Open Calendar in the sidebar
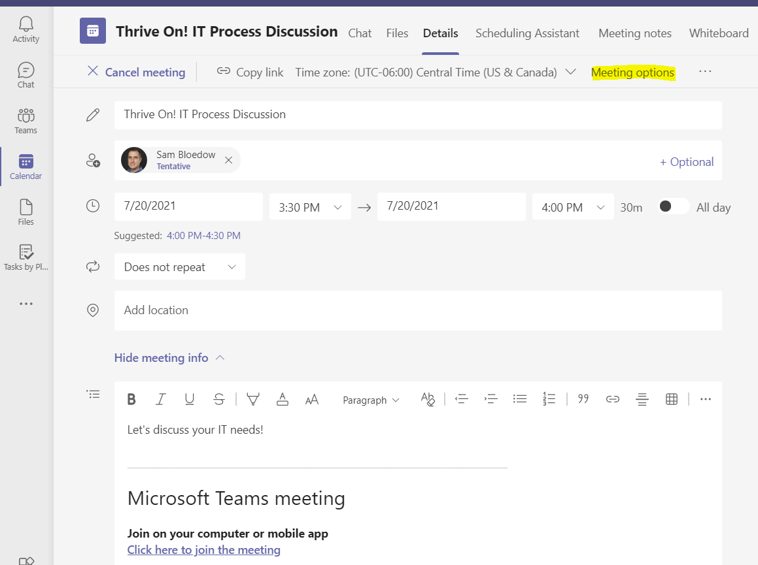This screenshot has width=758, height=565. tap(26, 167)
